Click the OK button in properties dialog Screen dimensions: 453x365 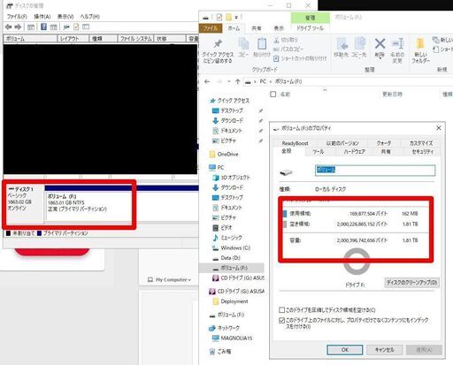(345, 350)
